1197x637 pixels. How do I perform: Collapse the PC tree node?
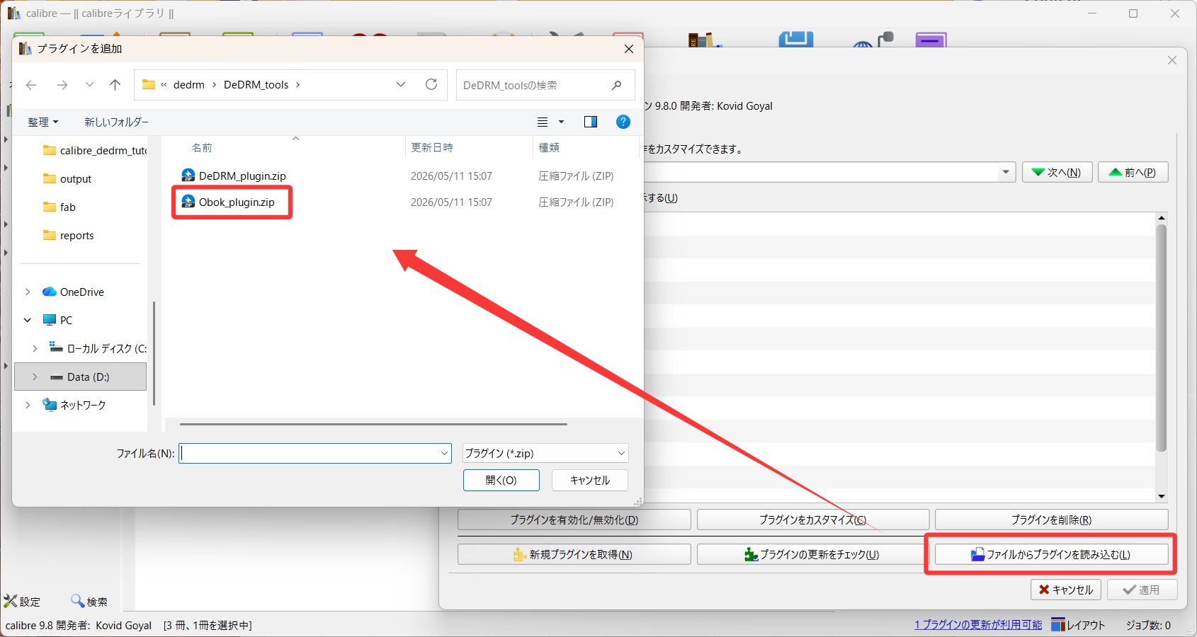point(28,320)
